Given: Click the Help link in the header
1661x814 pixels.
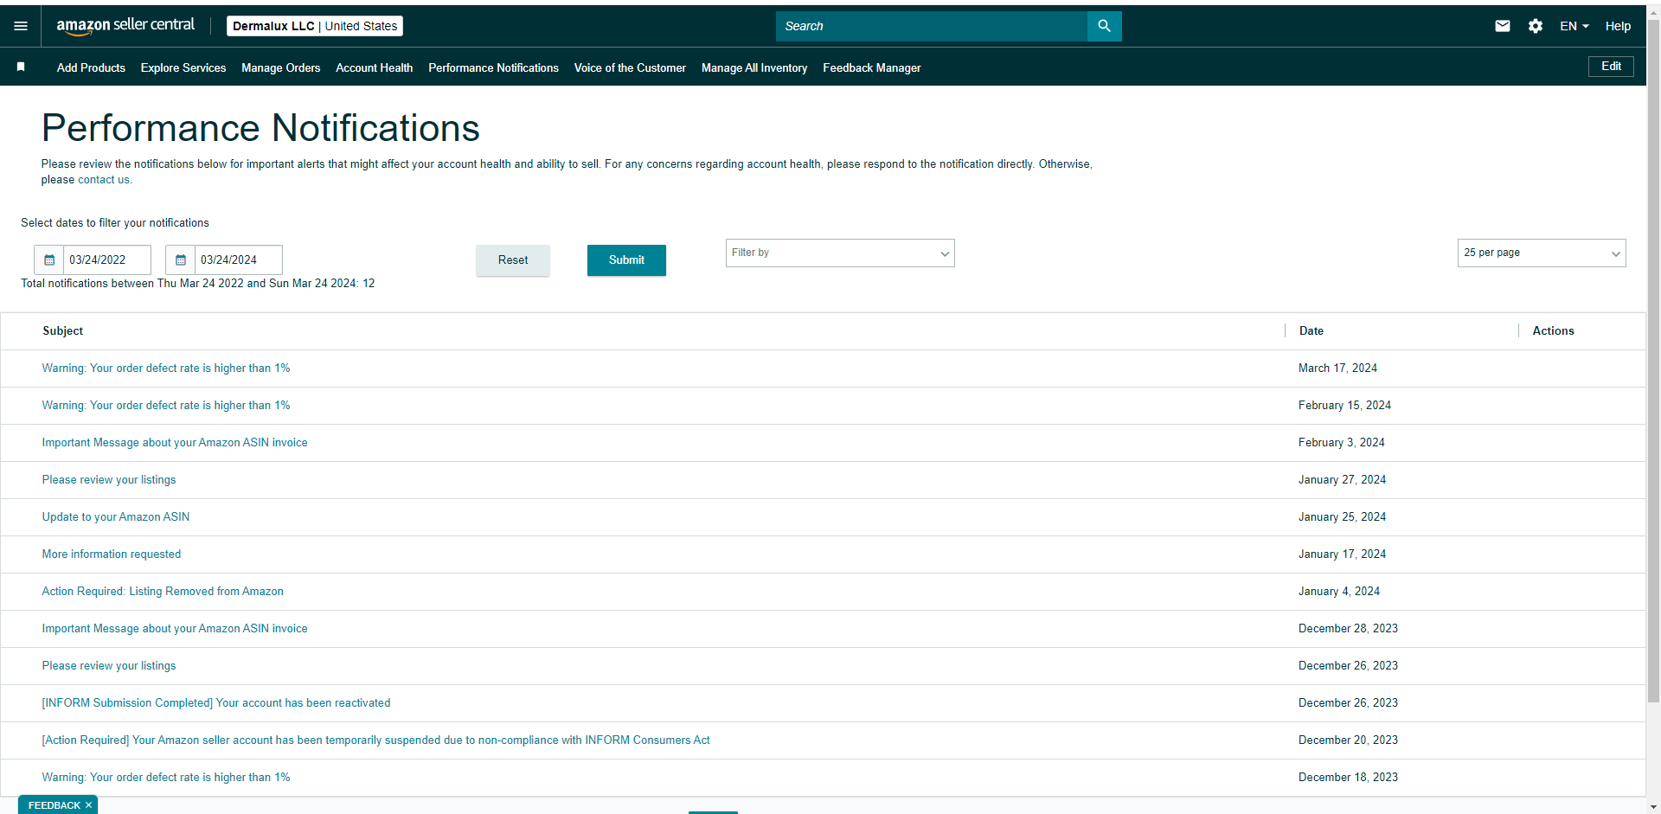Looking at the screenshot, I should [x=1618, y=26].
